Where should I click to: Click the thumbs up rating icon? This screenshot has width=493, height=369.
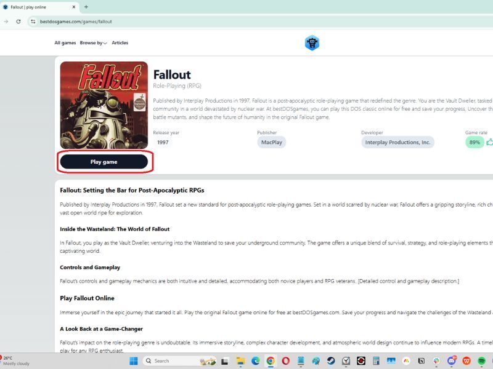point(489,142)
